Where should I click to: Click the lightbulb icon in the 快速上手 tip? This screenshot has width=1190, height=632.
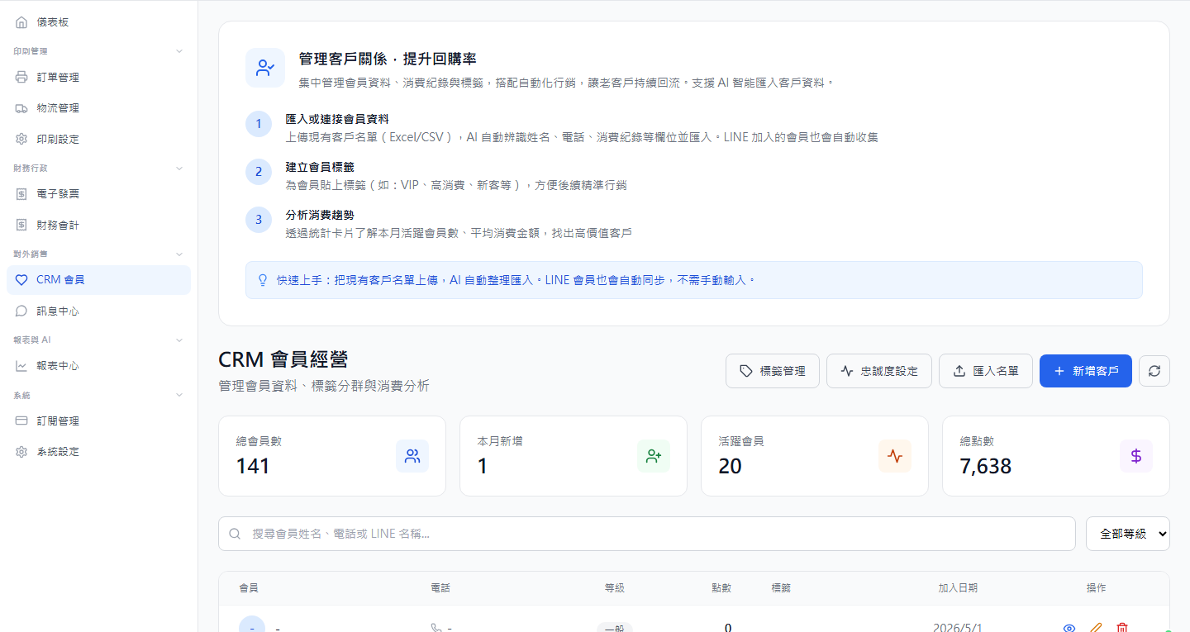coord(264,280)
